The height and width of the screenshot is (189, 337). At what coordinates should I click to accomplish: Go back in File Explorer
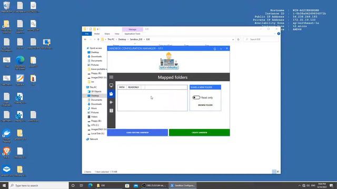click(x=85, y=39)
